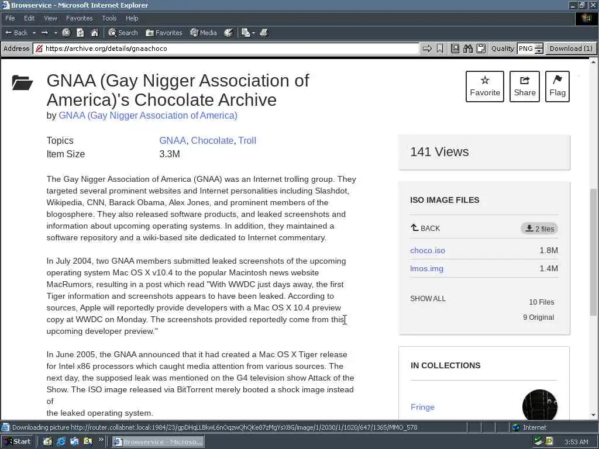Click the Internet zone indicator in status bar
The image size is (599, 449).
pyautogui.click(x=529, y=427)
